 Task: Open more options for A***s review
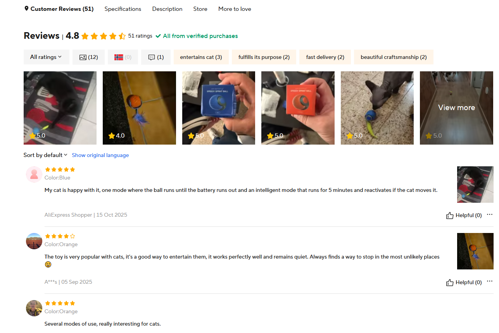point(490,281)
